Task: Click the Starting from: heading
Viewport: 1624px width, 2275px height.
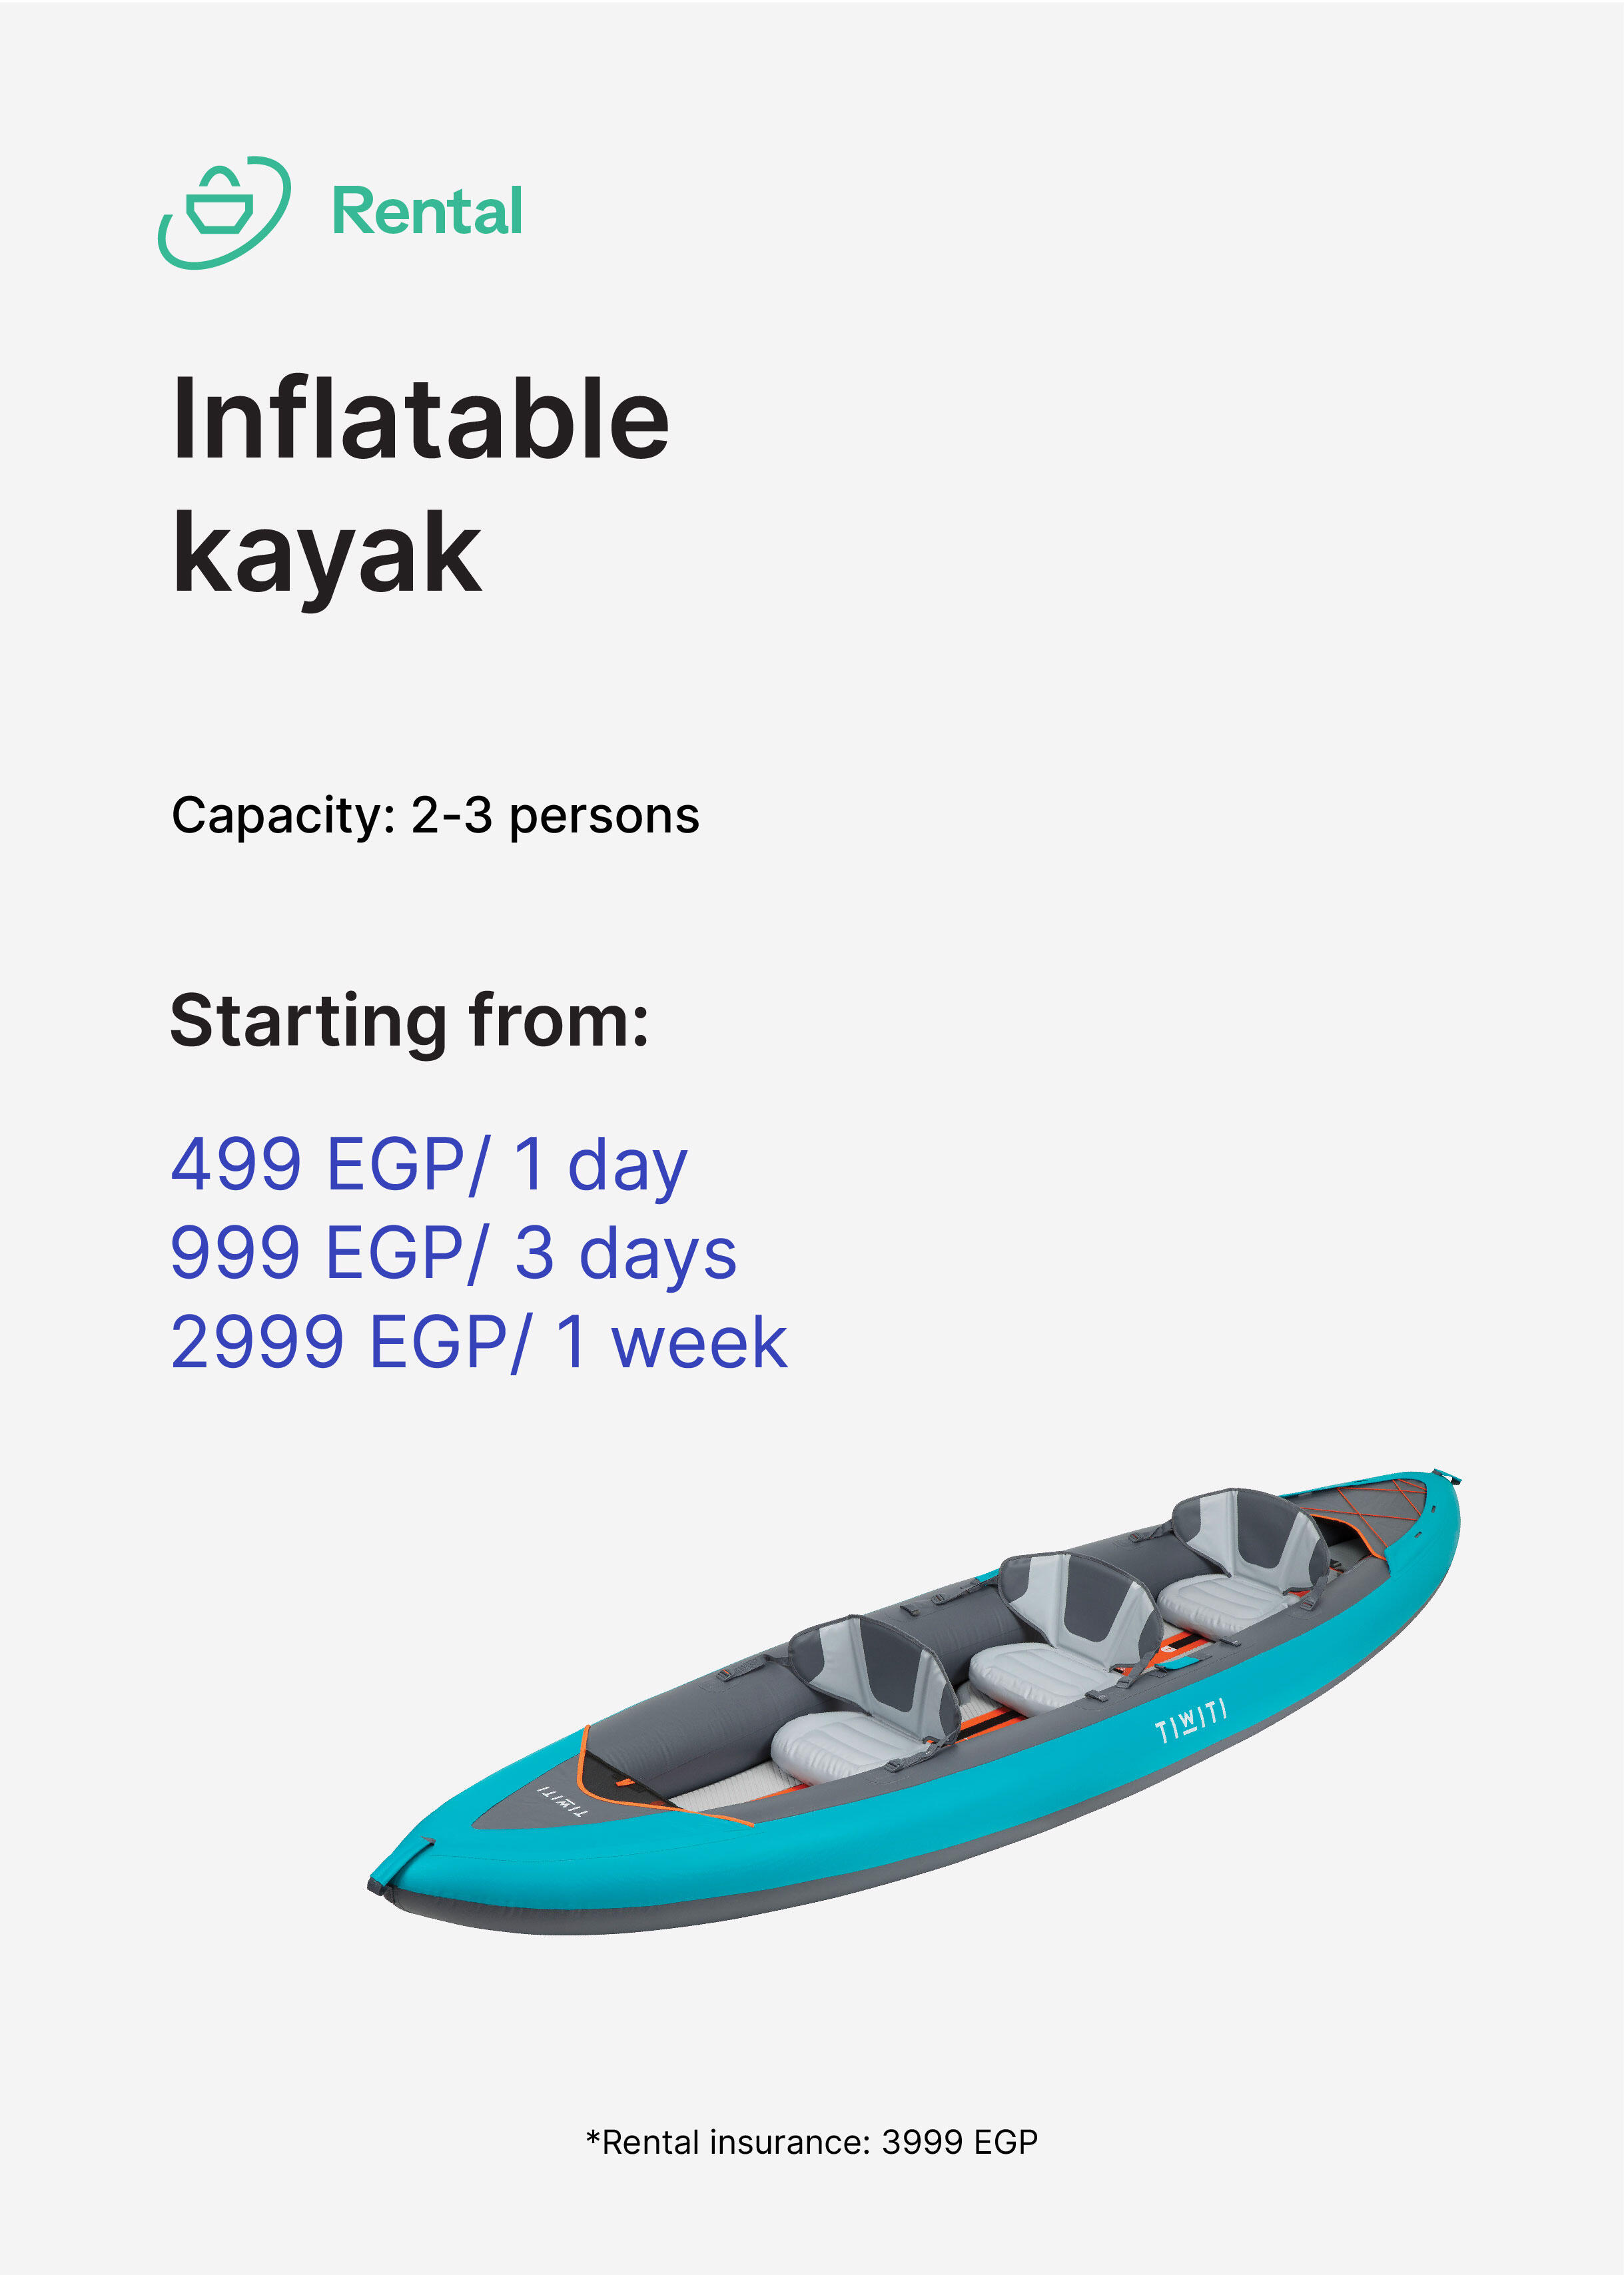Action: (x=410, y=1022)
